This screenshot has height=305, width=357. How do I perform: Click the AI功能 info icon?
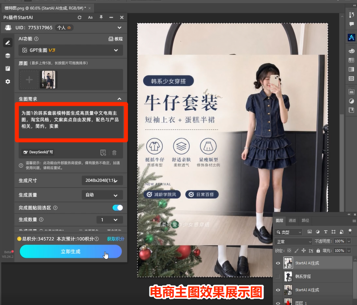click(x=36, y=39)
